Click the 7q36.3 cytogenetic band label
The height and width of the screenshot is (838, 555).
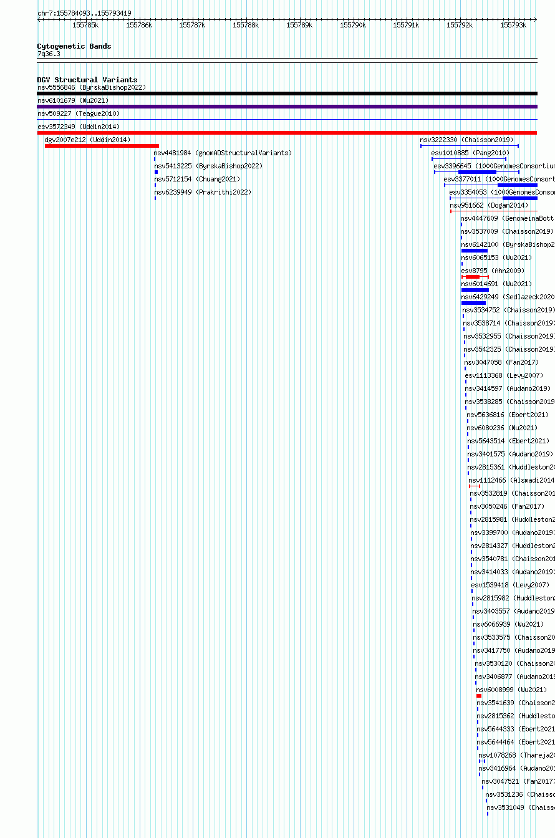[x=49, y=54]
